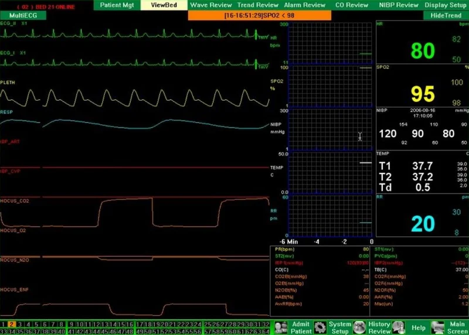Go to the Patient Mgt tab
This screenshot has height=335, width=469.
click(x=117, y=5)
